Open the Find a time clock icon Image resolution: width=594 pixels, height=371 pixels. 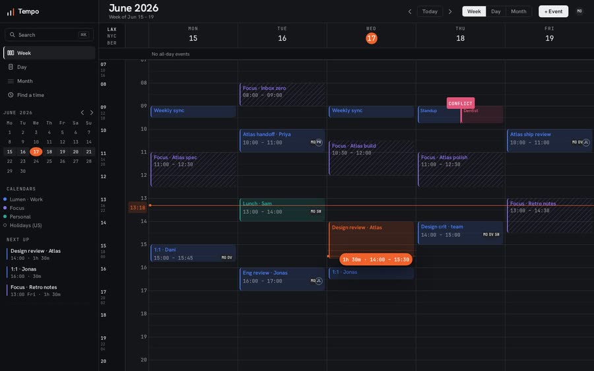11,95
